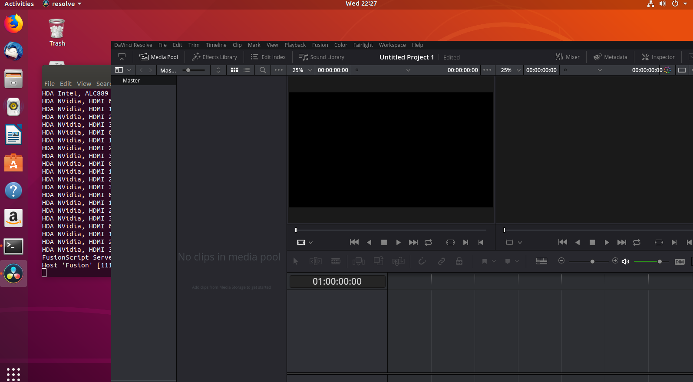This screenshot has width=693, height=382.
Task: Switch media pool to list view
Action: [x=247, y=70]
